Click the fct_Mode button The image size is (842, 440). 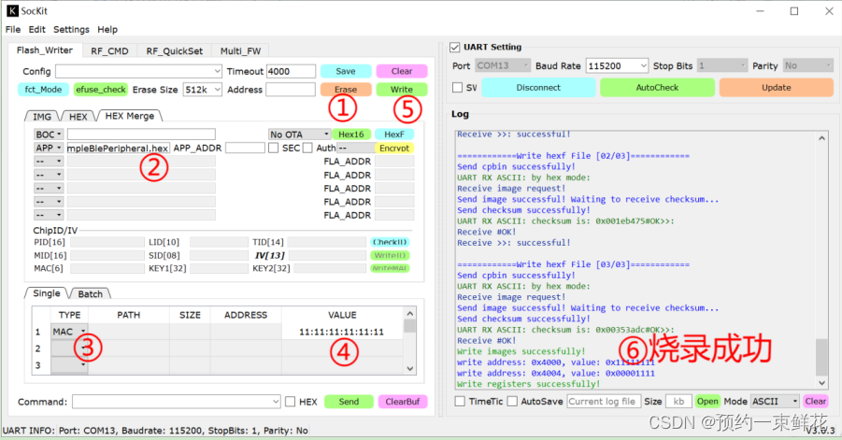pyautogui.click(x=44, y=90)
